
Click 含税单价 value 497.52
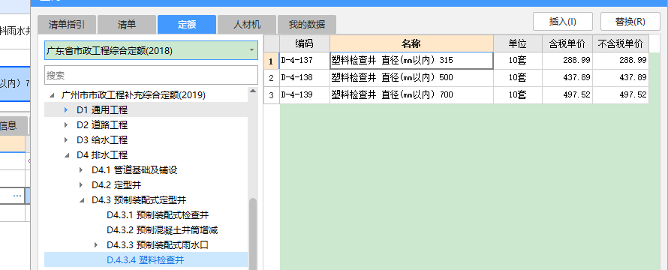coord(567,95)
